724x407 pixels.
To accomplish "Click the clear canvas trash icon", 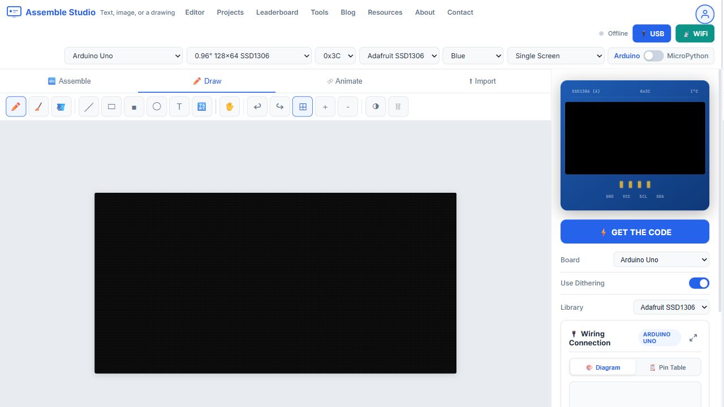I will click(398, 106).
